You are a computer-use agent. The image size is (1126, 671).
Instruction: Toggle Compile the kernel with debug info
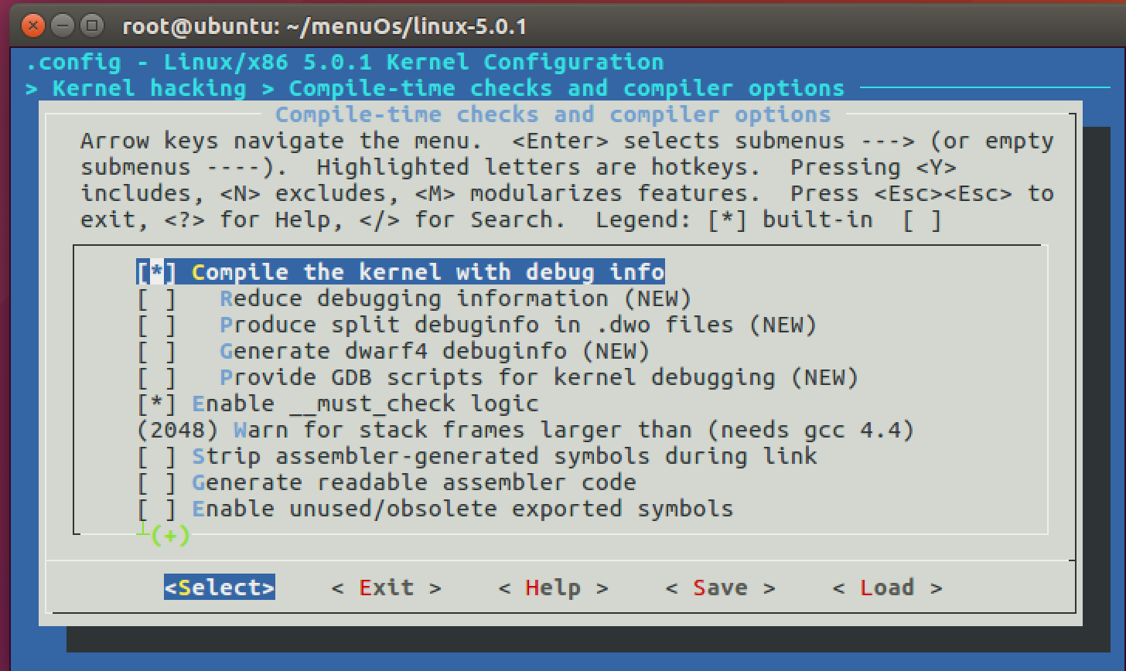(x=157, y=272)
